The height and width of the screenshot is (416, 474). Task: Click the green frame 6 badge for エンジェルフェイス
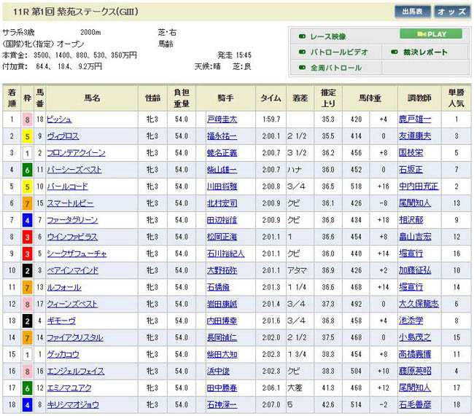pyautogui.click(x=27, y=371)
